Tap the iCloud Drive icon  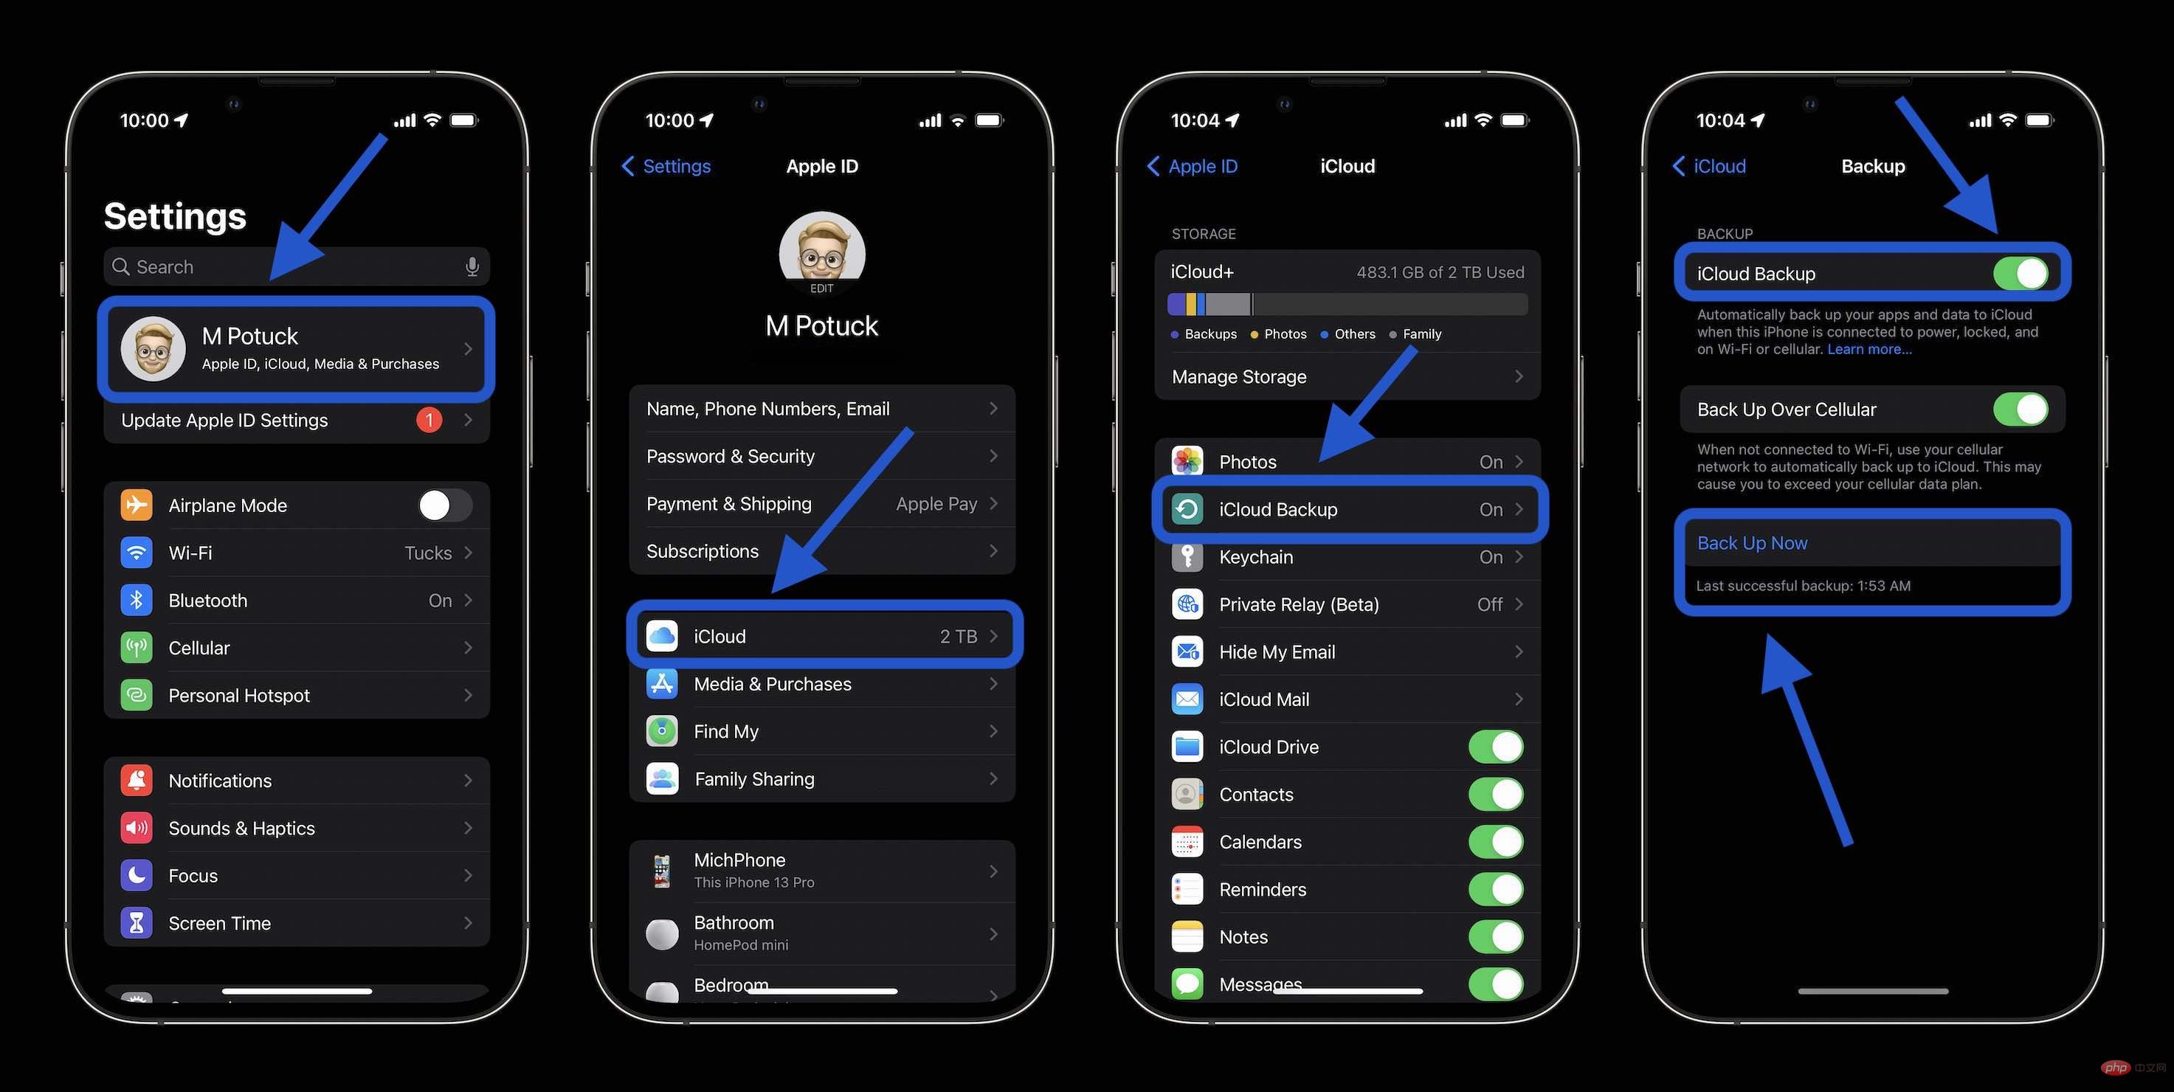pyautogui.click(x=1185, y=747)
